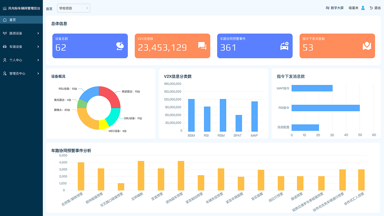Click the chat bubbles icon on V2X消息数 card
Screen dimensions: 384x216
[x=202, y=46]
